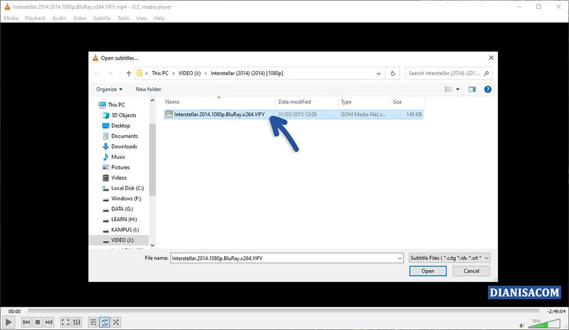Screen dimensions: 569x330
Task: Click the Play button in VLC
Action: 9,321
